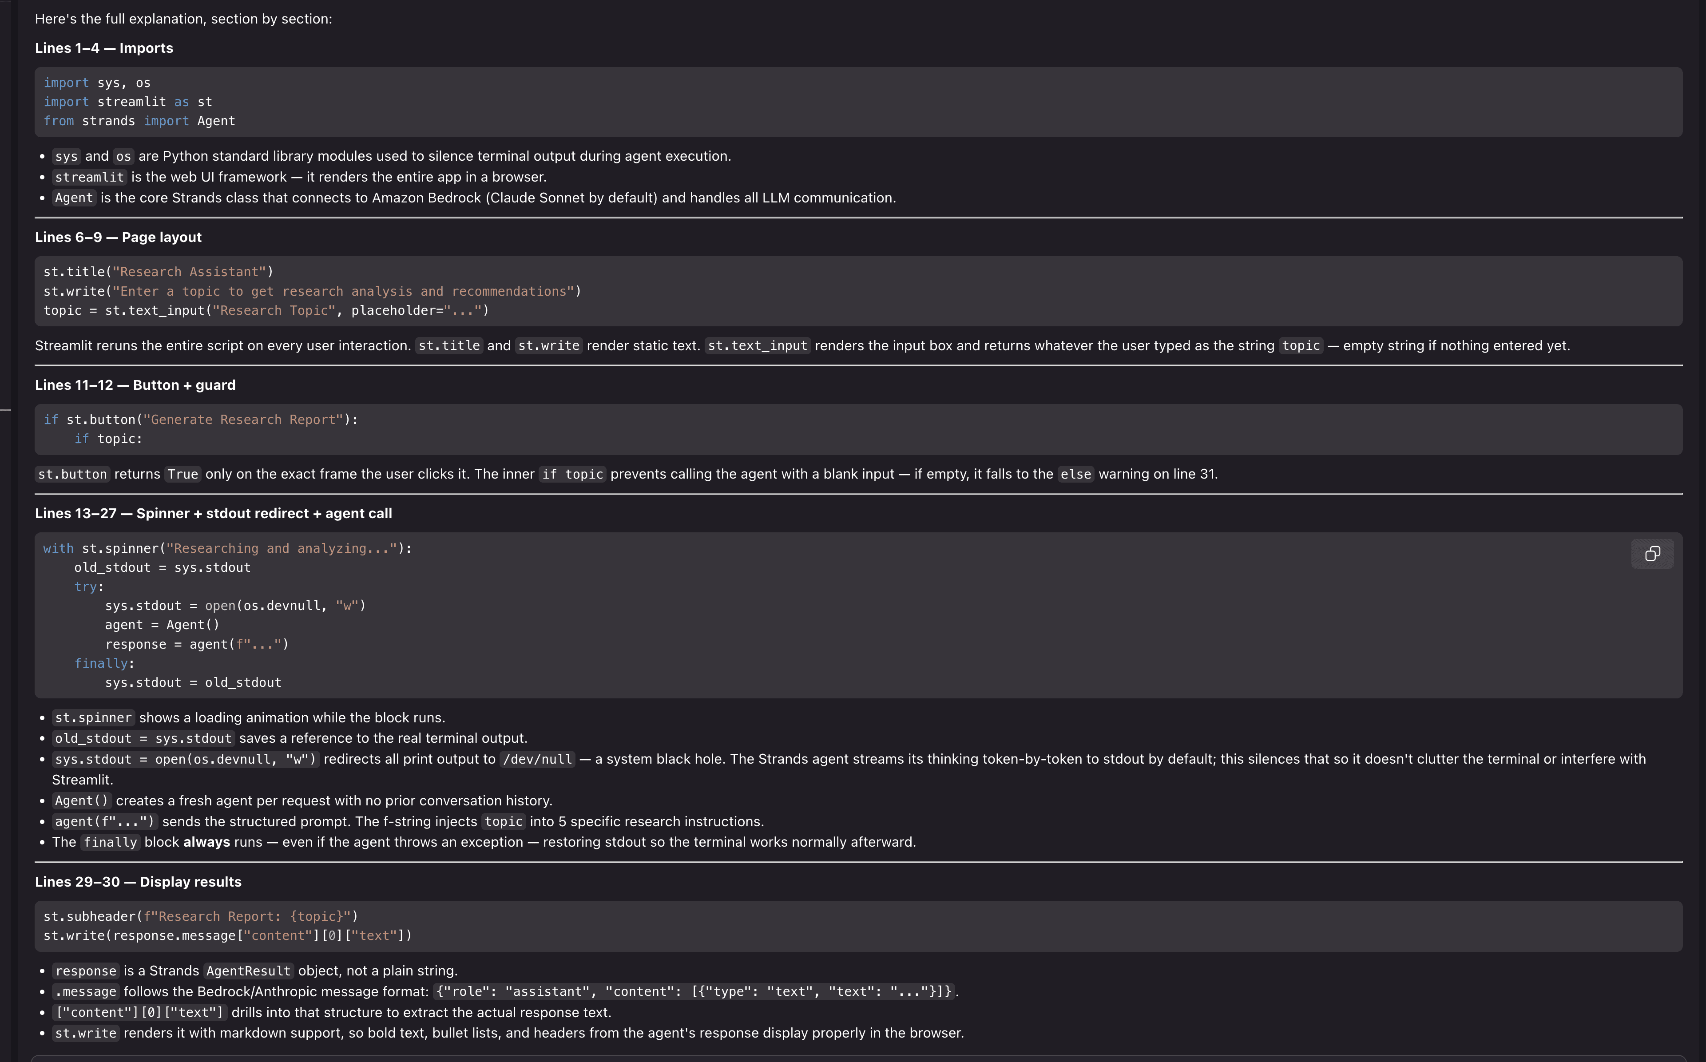Click the st.title 'Research Assistant' code line
The image size is (1706, 1062).
(x=159, y=272)
